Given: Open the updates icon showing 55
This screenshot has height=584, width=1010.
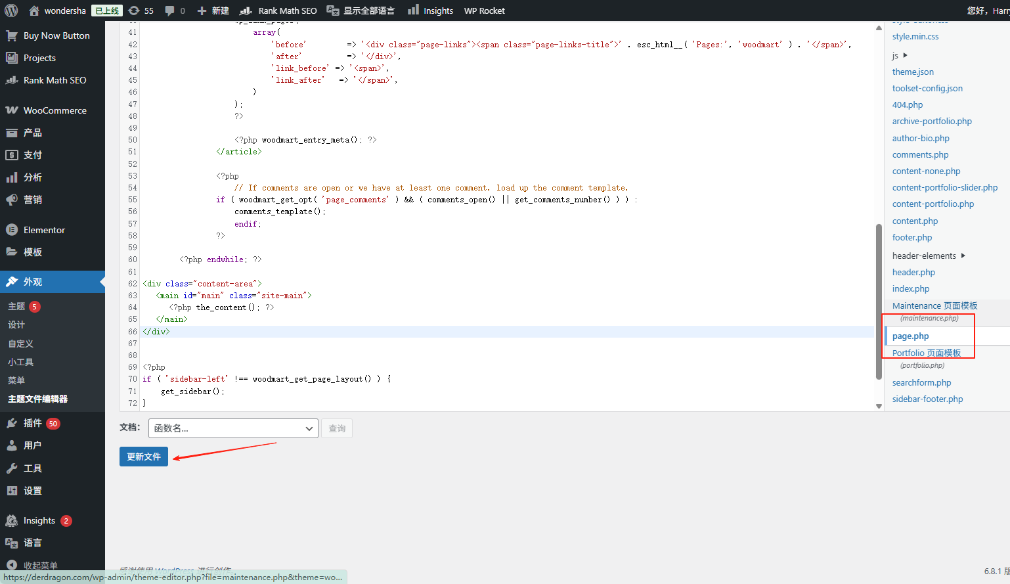Looking at the screenshot, I should click(134, 11).
